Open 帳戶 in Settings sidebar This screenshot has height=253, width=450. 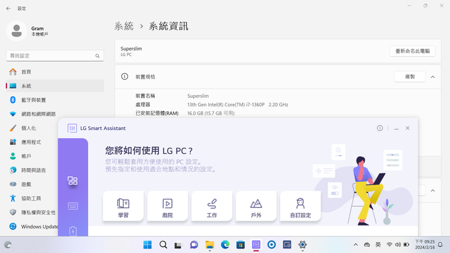pyautogui.click(x=32, y=156)
